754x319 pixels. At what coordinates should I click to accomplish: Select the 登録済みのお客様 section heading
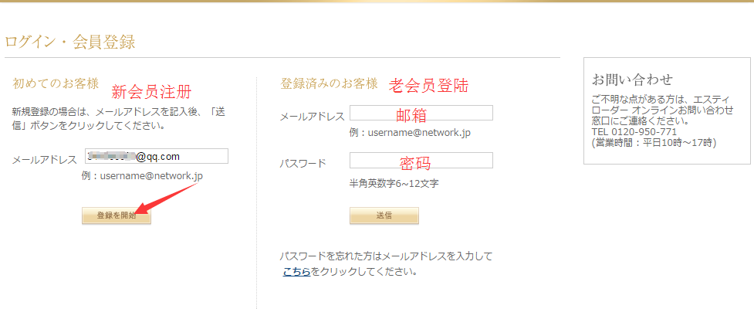pyautogui.click(x=329, y=83)
